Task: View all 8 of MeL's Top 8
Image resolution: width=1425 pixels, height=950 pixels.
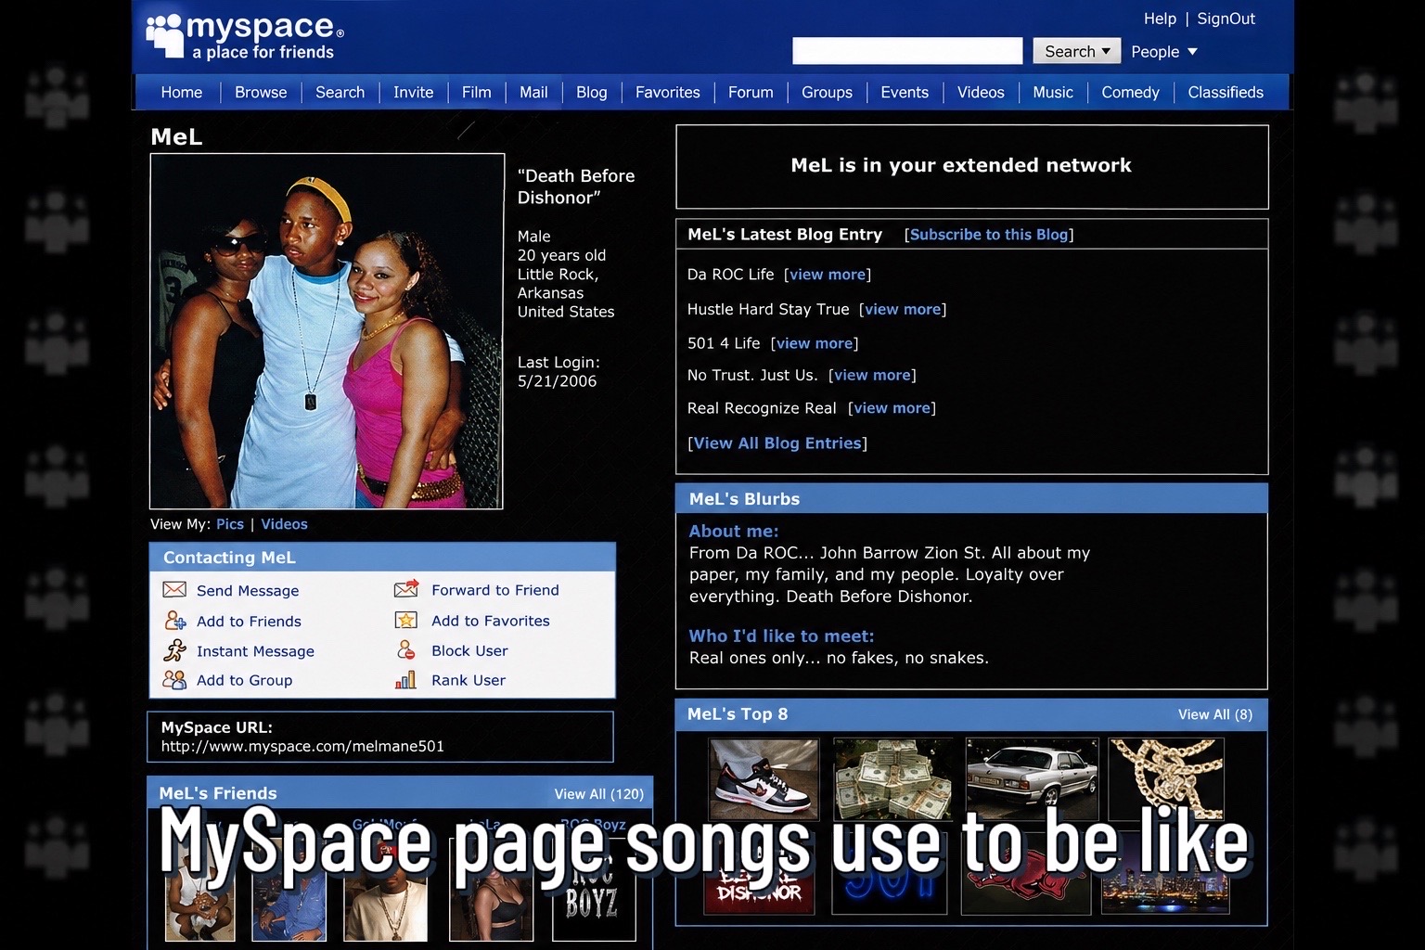Action: point(1215,714)
